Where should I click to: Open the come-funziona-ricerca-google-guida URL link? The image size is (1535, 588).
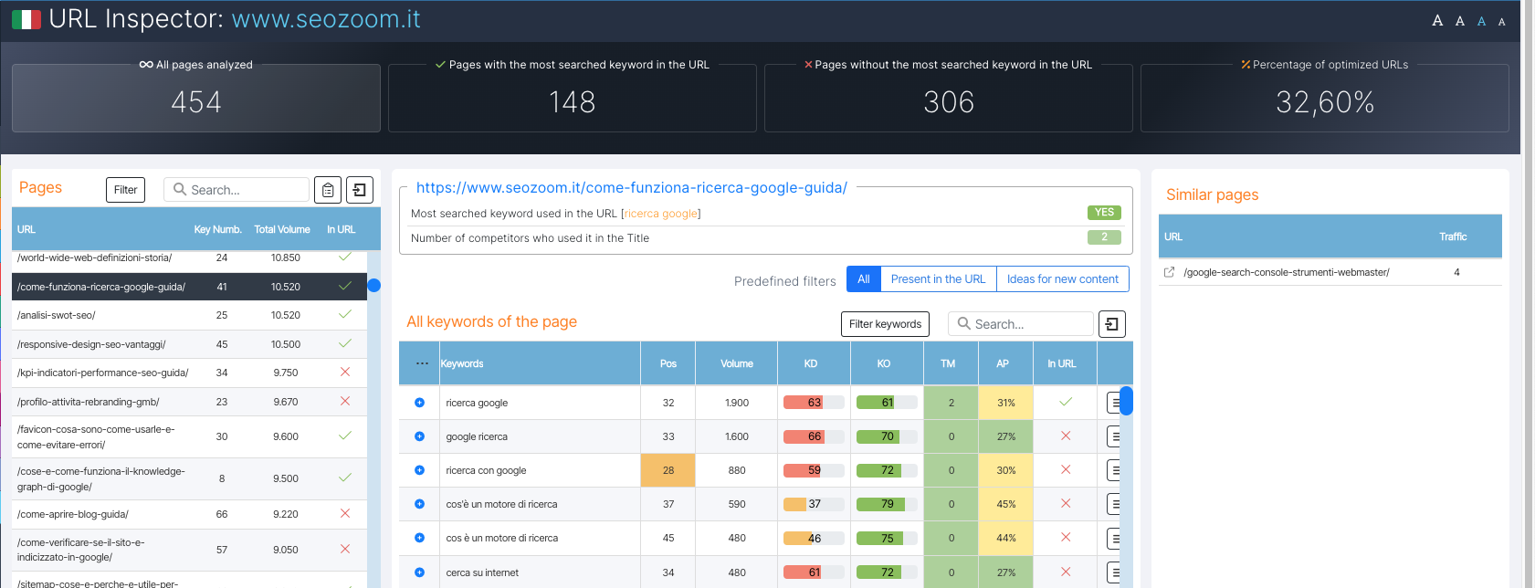(632, 187)
